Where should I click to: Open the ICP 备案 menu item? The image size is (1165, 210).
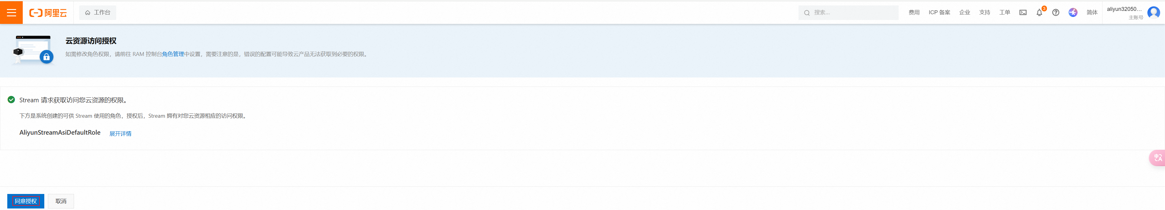tap(939, 13)
